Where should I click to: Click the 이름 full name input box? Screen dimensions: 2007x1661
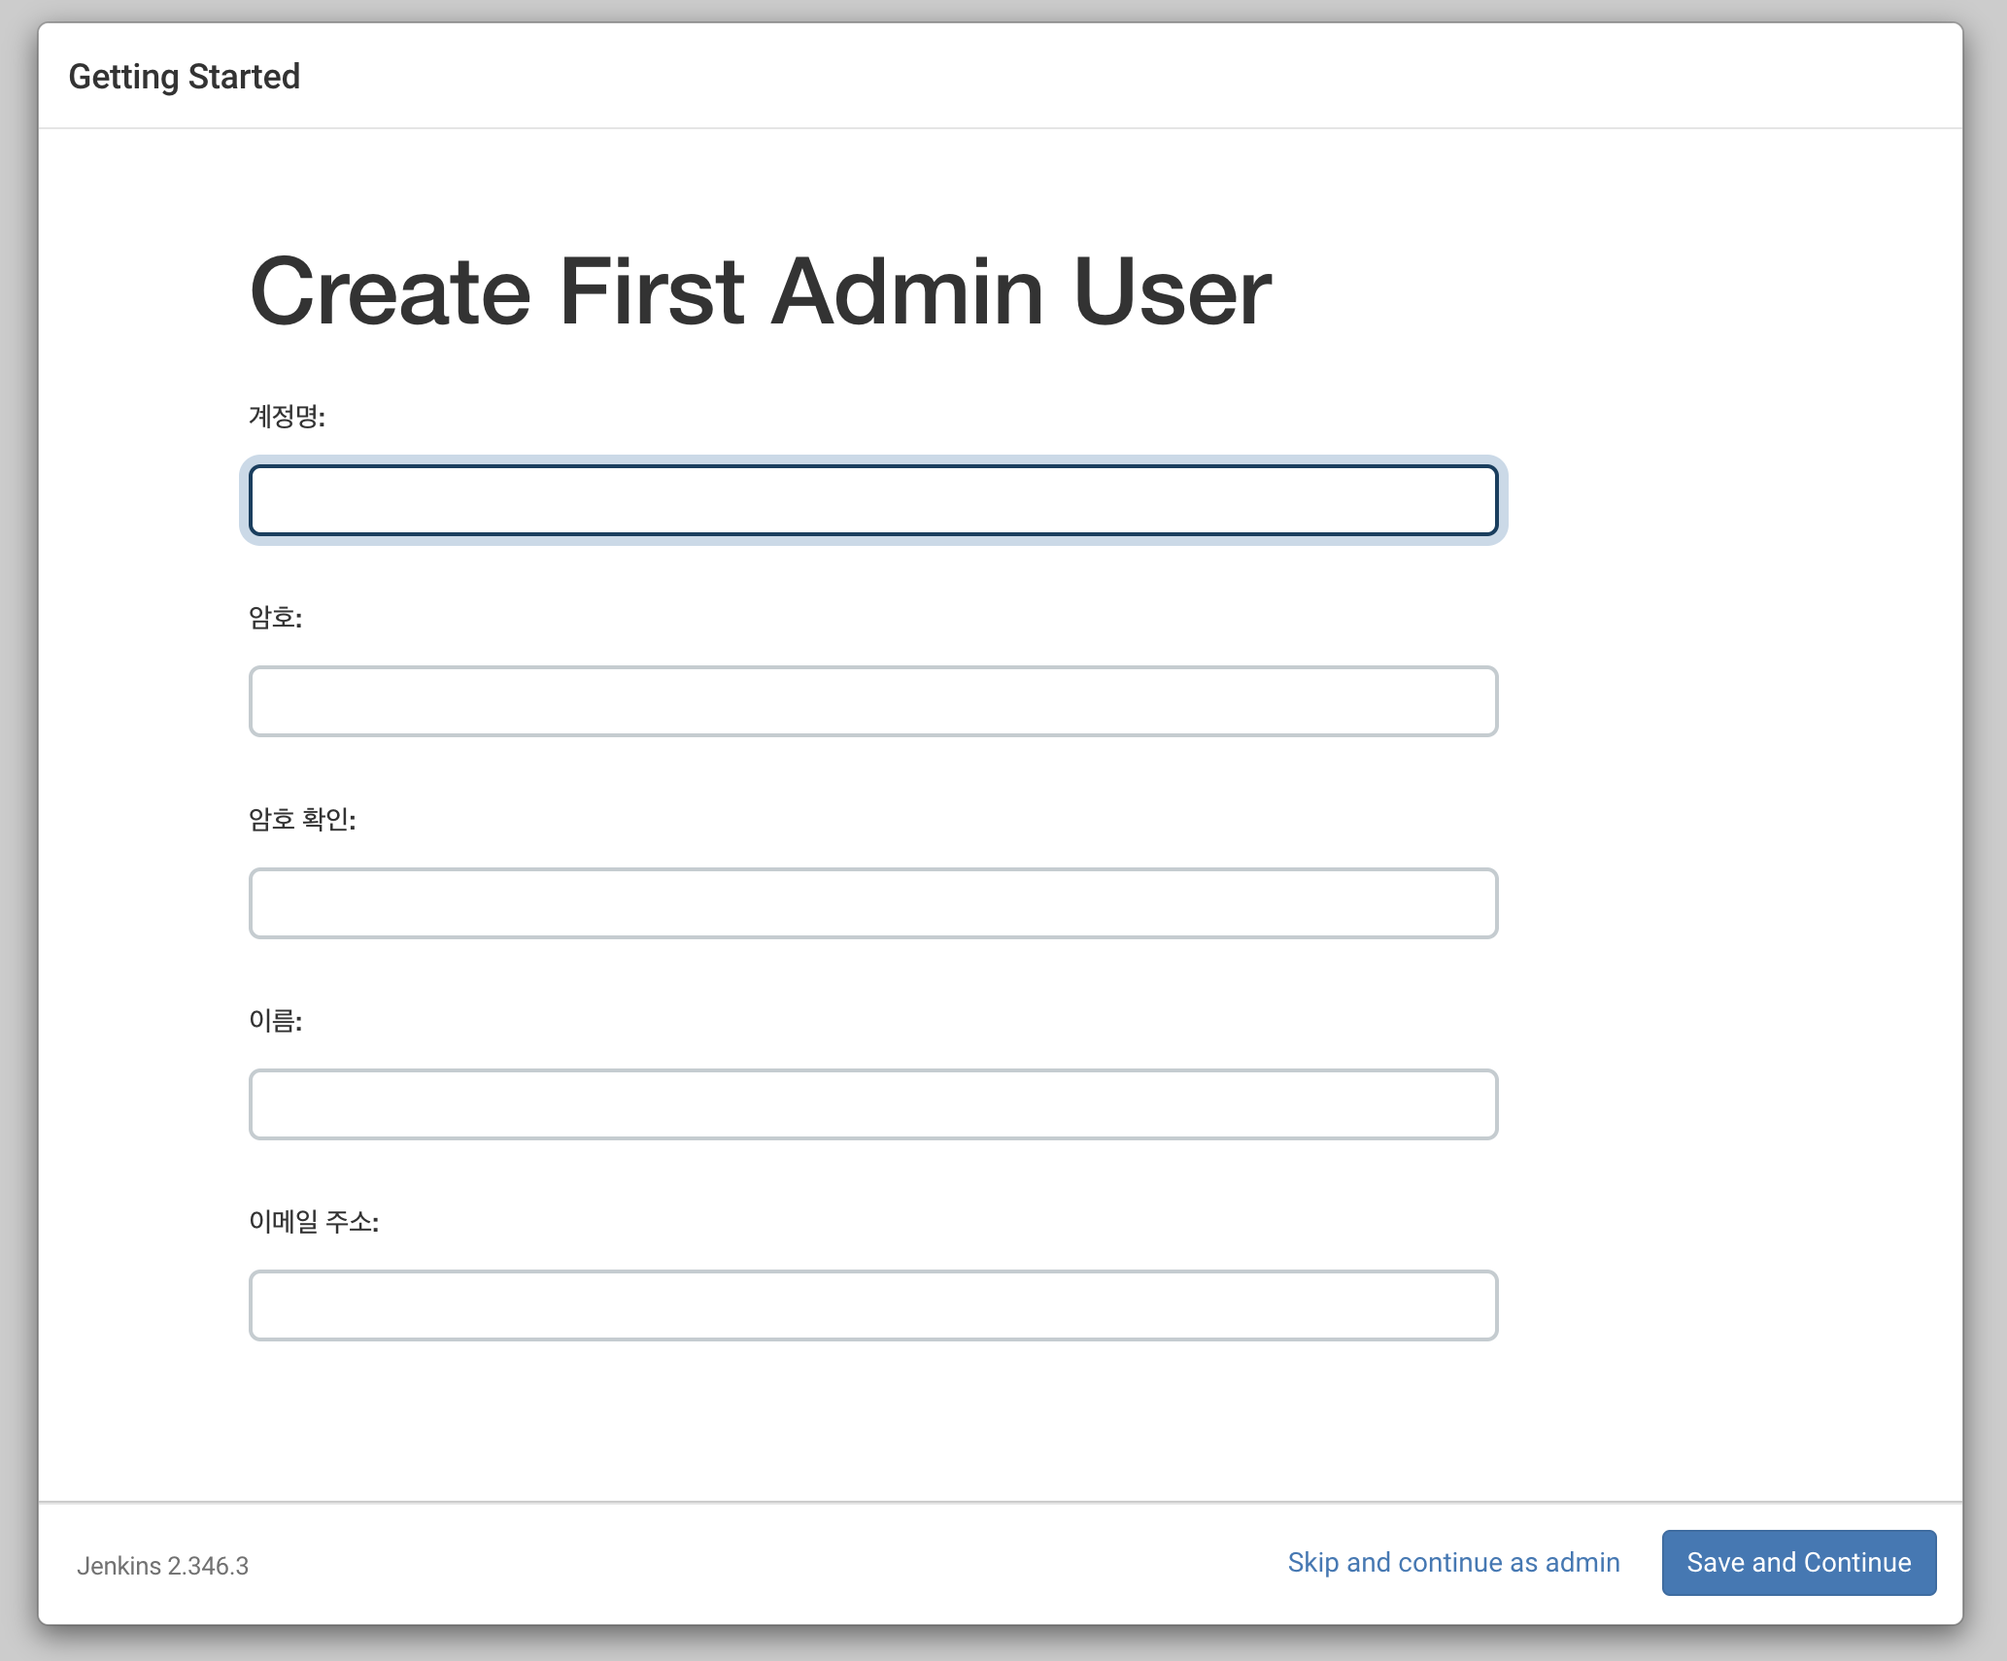coord(872,1104)
